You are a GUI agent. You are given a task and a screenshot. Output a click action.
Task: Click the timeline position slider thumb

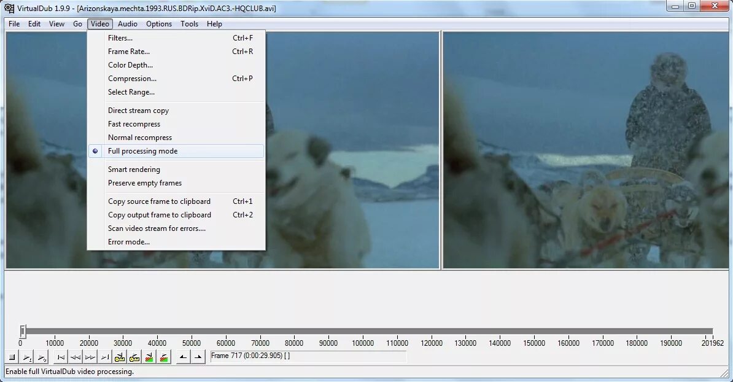tap(23, 331)
